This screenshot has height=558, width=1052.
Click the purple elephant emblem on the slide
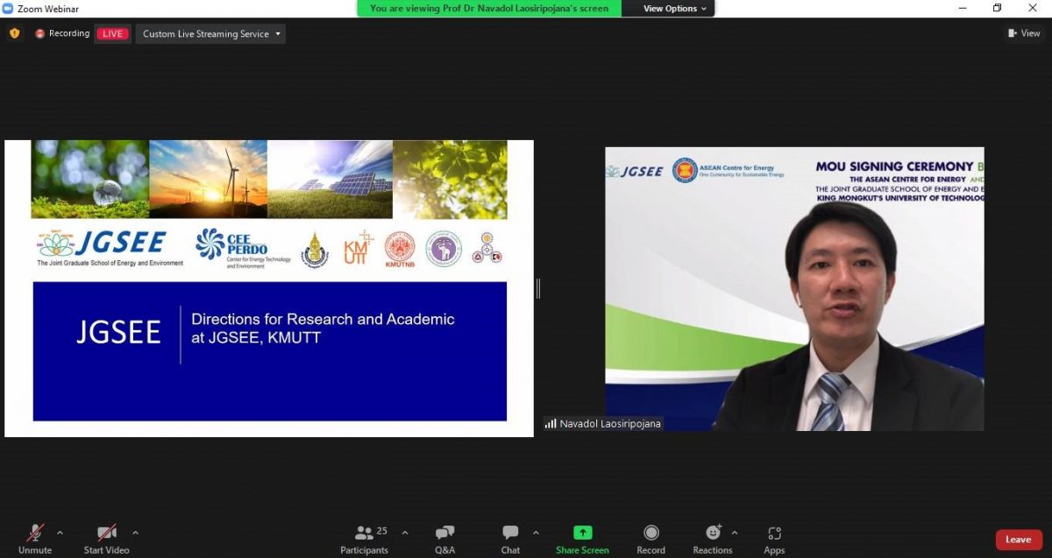tap(443, 249)
